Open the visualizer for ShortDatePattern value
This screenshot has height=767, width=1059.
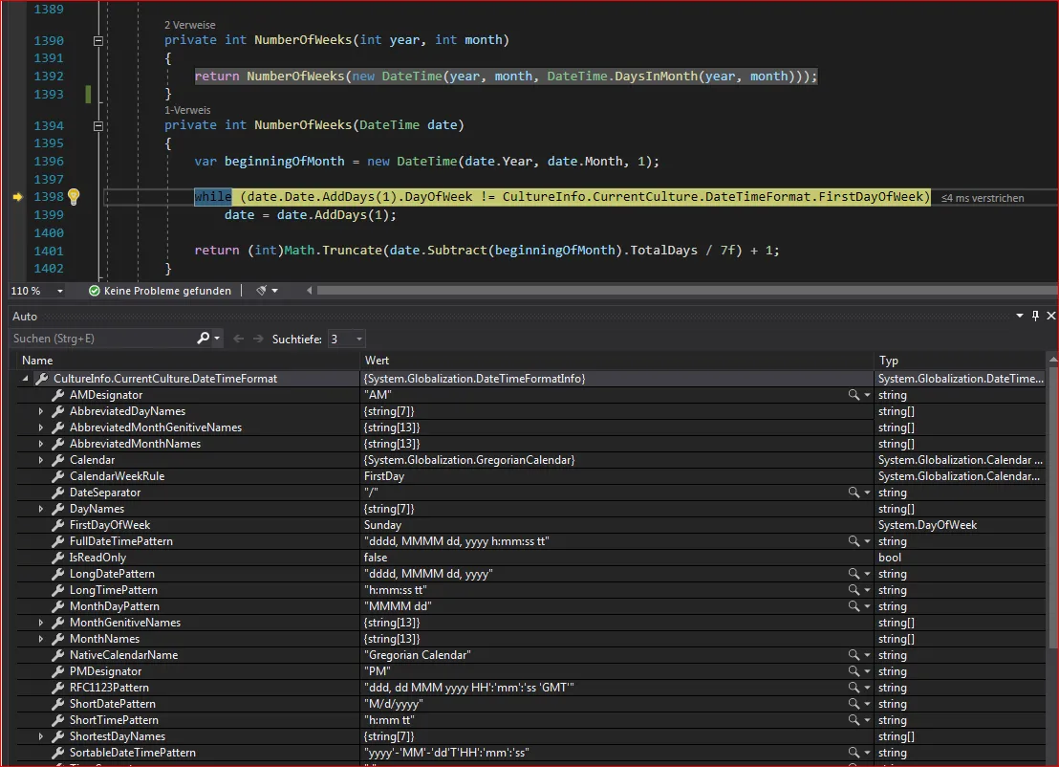854,704
